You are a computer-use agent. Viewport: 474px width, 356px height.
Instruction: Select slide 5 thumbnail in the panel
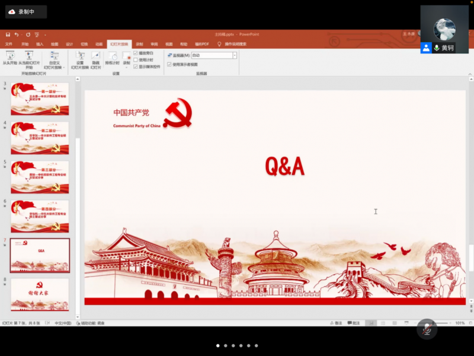click(40, 176)
